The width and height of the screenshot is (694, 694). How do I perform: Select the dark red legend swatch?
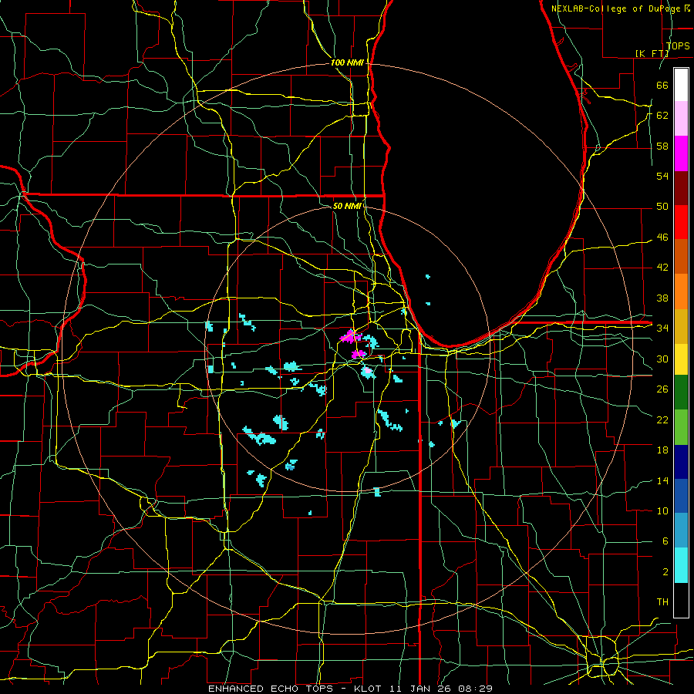click(x=681, y=187)
